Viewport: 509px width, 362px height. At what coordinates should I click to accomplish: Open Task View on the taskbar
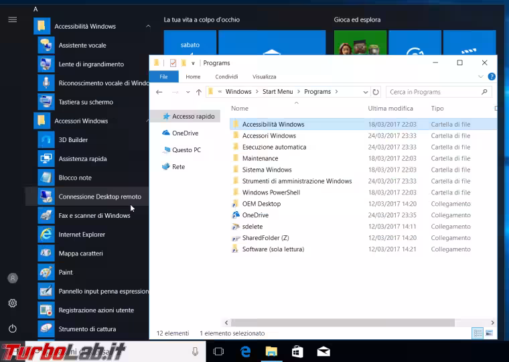coord(219,351)
